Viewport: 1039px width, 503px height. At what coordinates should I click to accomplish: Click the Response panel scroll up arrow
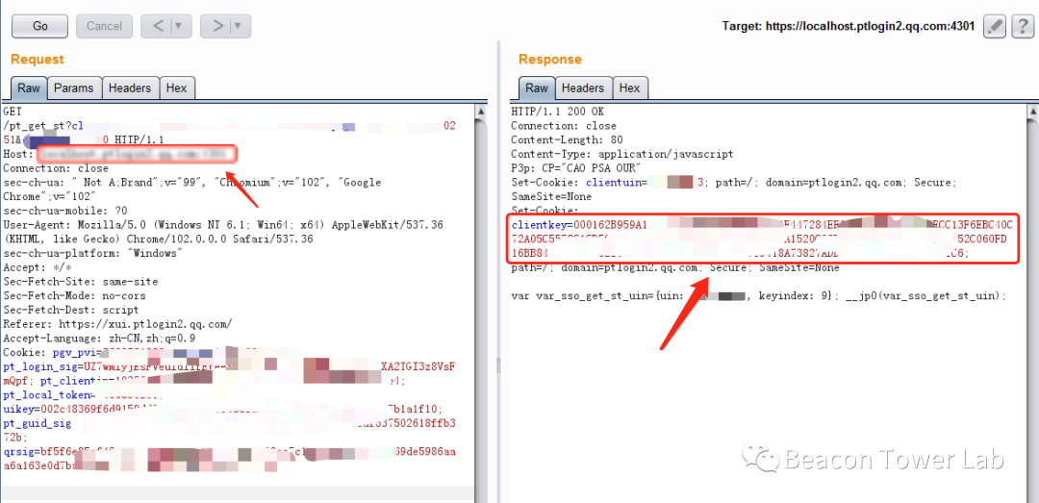click(x=1031, y=113)
